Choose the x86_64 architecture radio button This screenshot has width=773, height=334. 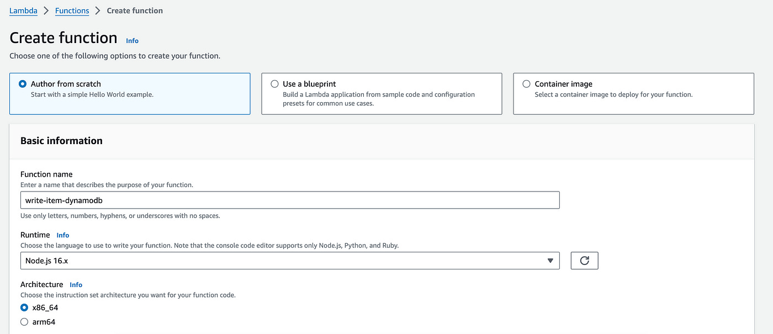point(24,308)
